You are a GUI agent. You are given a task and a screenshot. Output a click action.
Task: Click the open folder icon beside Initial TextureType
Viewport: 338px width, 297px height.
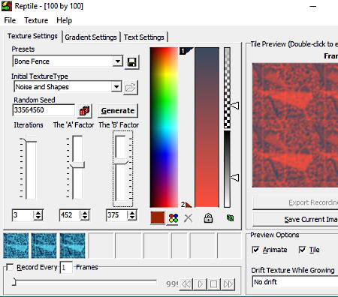(x=131, y=88)
